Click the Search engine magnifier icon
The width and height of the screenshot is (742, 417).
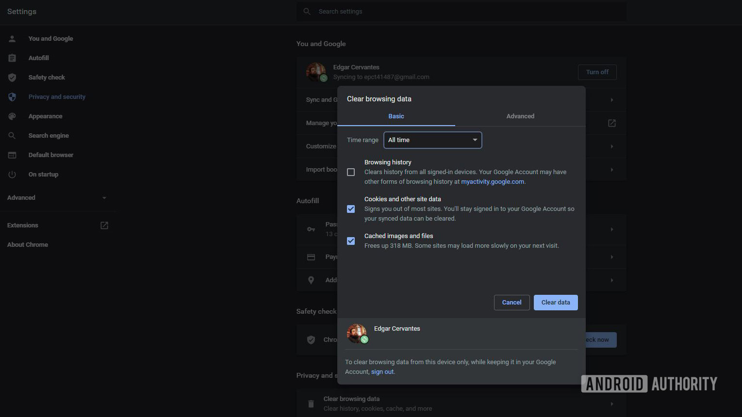click(12, 136)
